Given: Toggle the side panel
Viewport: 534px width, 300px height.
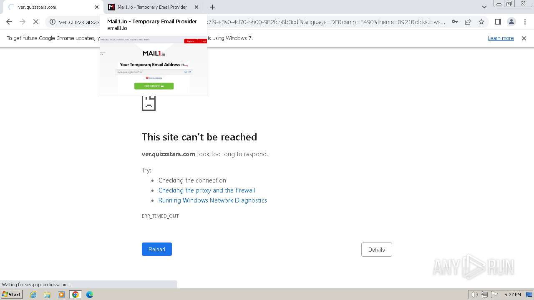Looking at the screenshot, I should coord(498,22).
